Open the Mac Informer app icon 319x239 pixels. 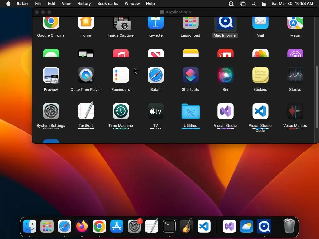coord(226,23)
